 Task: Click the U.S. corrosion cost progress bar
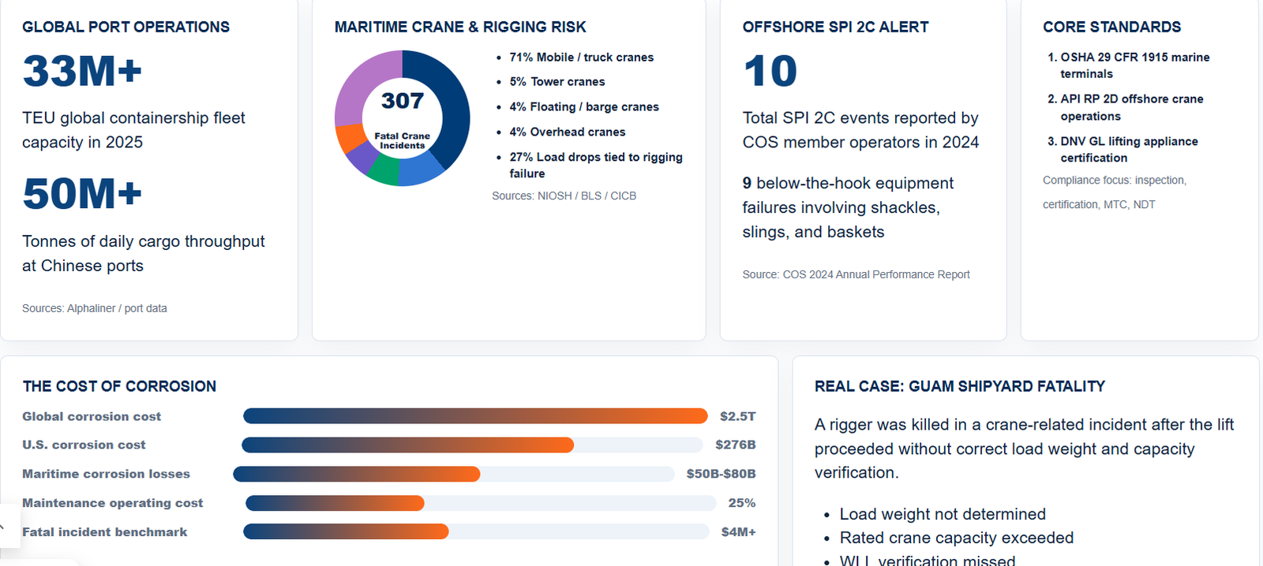click(472, 445)
